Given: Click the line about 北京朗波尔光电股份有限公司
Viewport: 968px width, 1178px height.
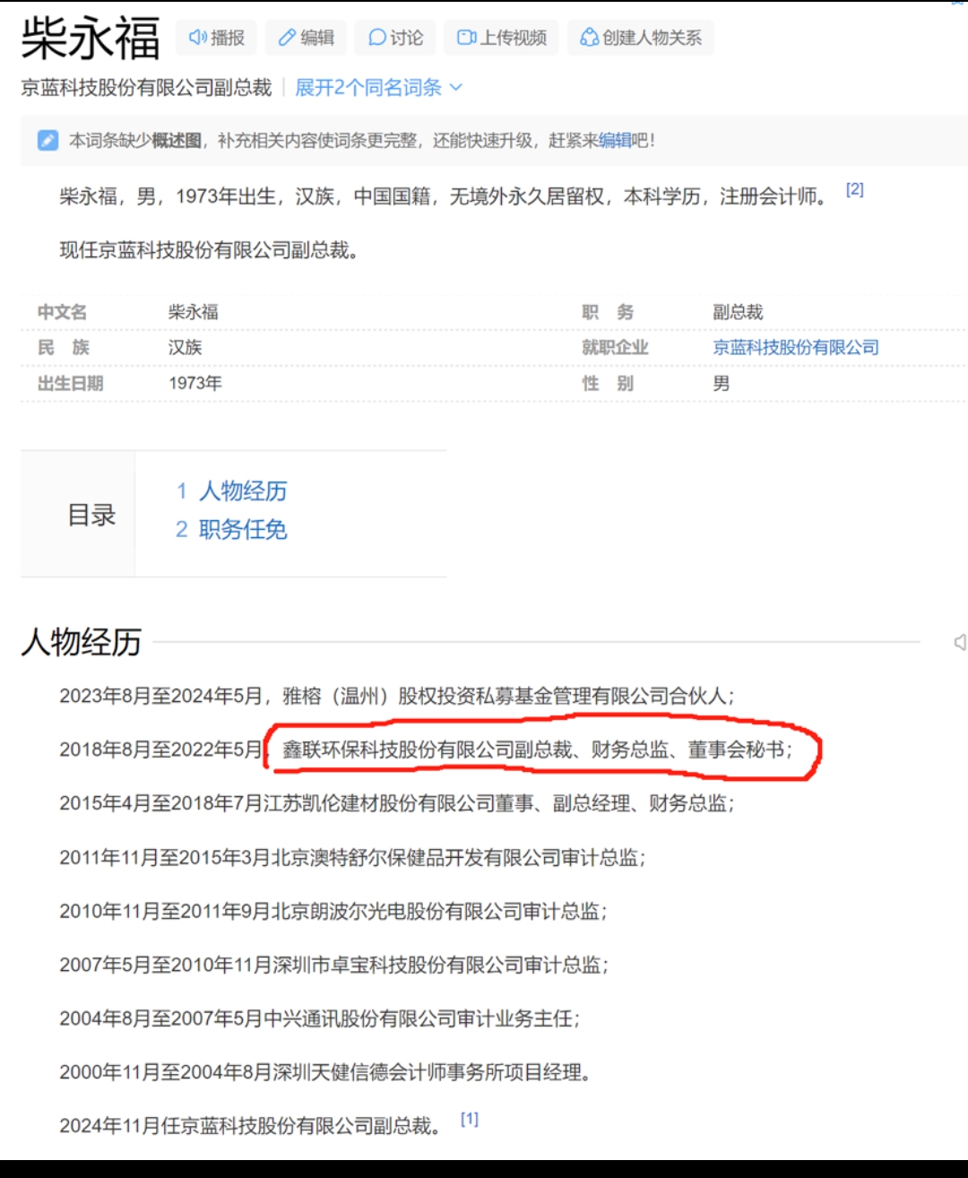Looking at the screenshot, I should 333,911.
